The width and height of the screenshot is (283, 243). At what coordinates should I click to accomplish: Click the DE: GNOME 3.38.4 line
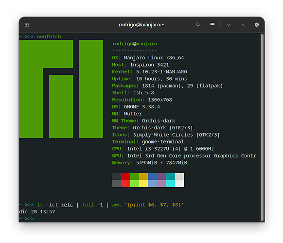[x=136, y=107]
